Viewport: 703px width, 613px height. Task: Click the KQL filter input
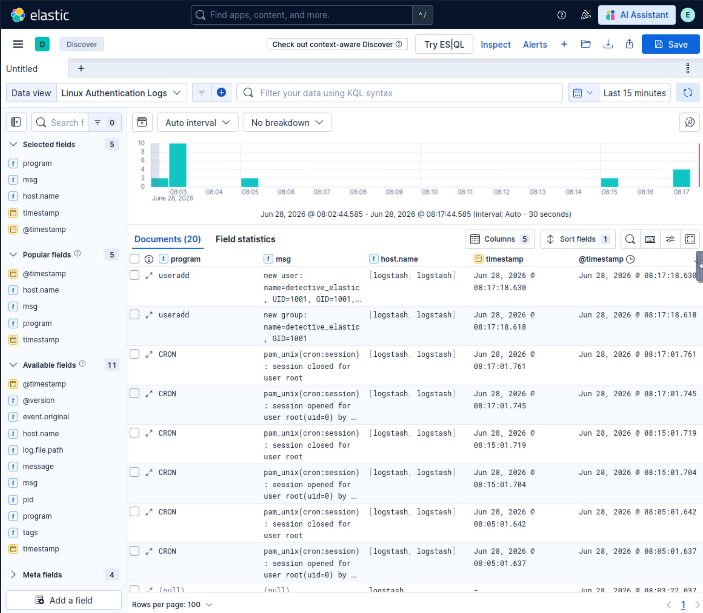(x=400, y=93)
